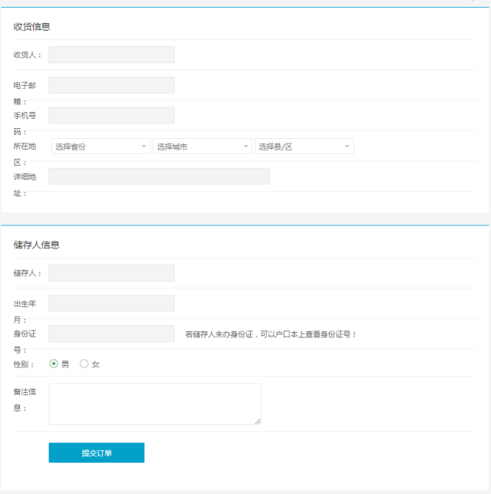Click the 收货人 input field
The height and width of the screenshot is (494, 491).
(111, 54)
